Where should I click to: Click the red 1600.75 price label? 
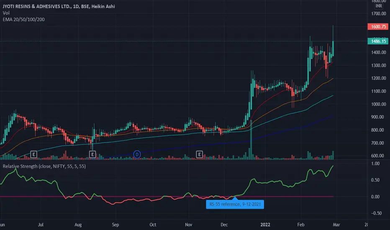(378, 27)
